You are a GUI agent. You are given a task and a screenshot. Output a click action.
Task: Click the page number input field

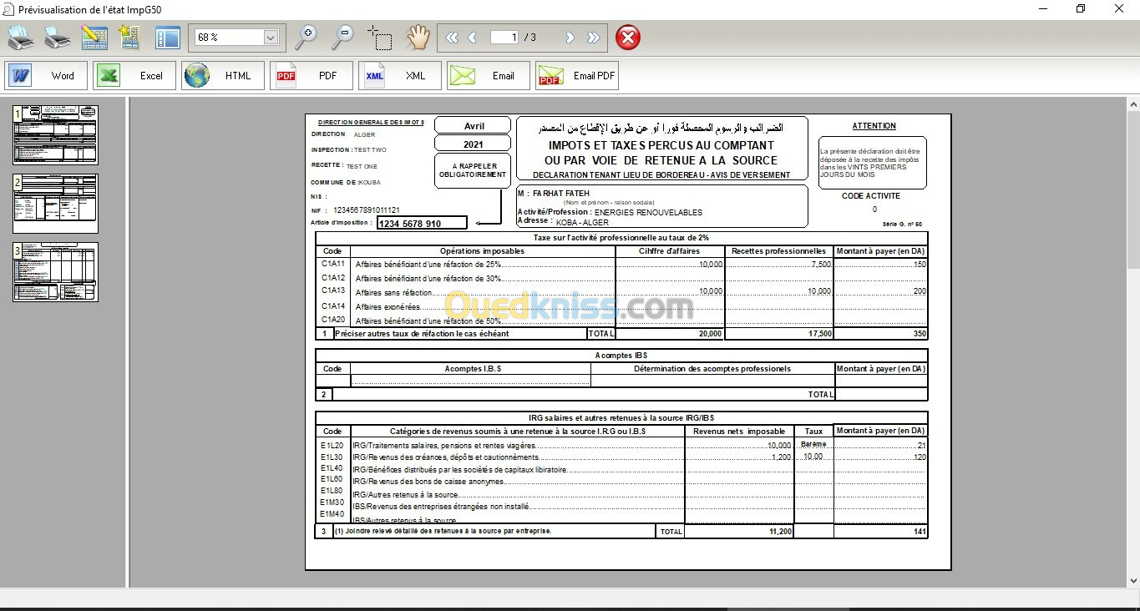coord(504,38)
